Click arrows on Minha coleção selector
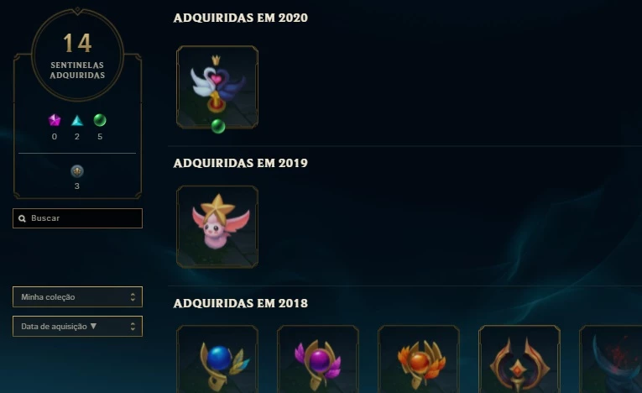Image resolution: width=642 pixels, height=393 pixels. click(x=133, y=297)
